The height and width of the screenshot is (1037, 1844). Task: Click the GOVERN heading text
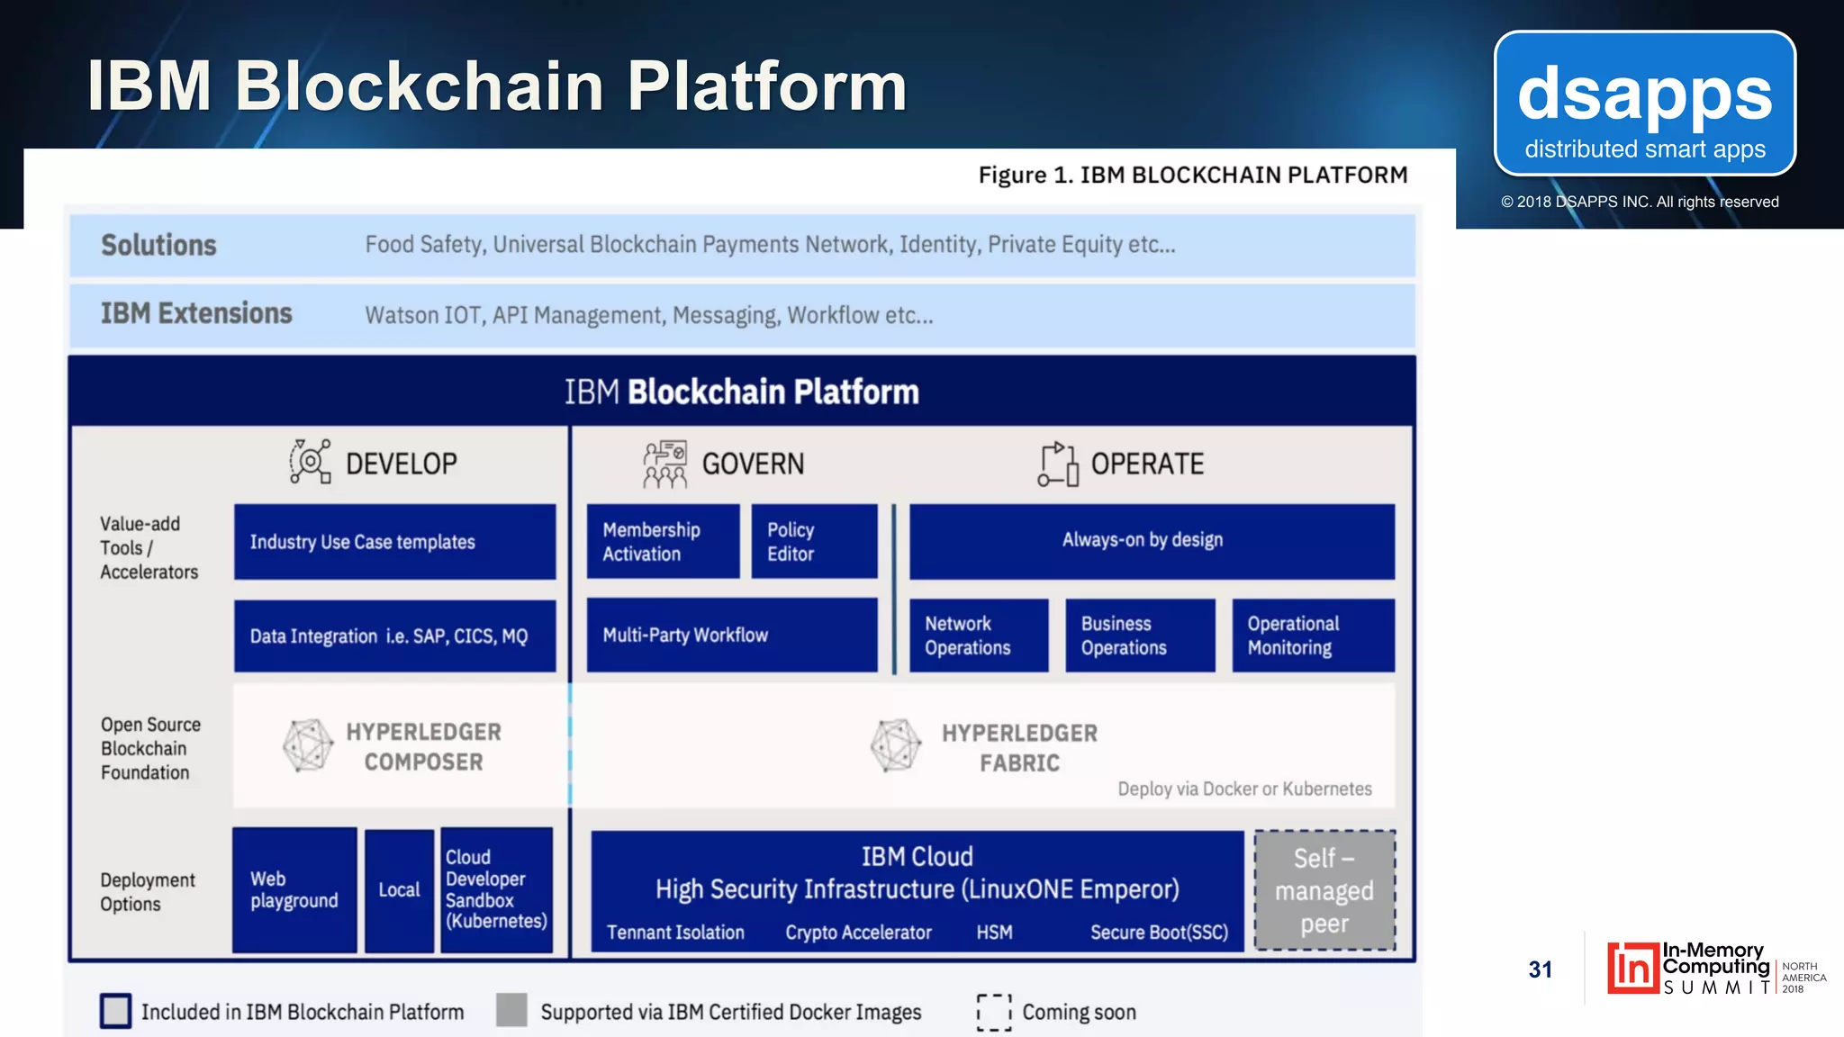coord(753,464)
